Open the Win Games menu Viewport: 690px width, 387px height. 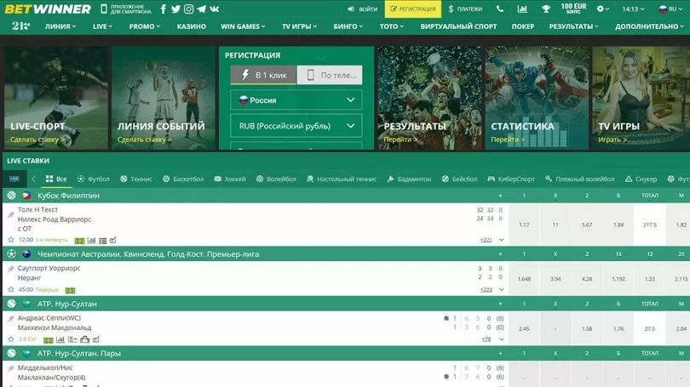(x=243, y=26)
